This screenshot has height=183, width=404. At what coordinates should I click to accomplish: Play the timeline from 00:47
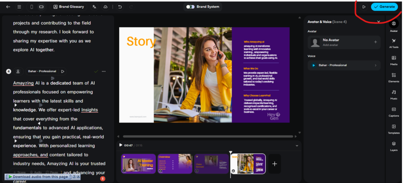coord(121,145)
